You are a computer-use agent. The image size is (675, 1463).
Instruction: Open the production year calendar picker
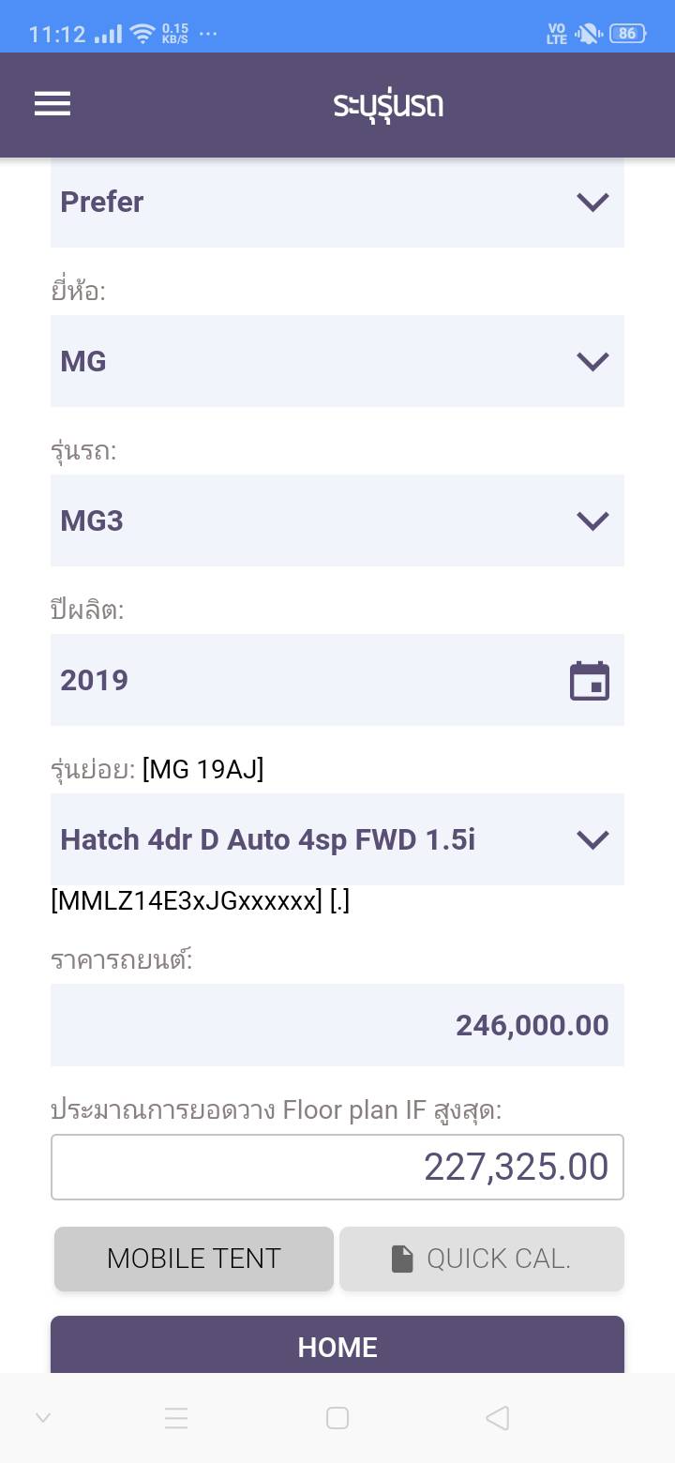[590, 681]
